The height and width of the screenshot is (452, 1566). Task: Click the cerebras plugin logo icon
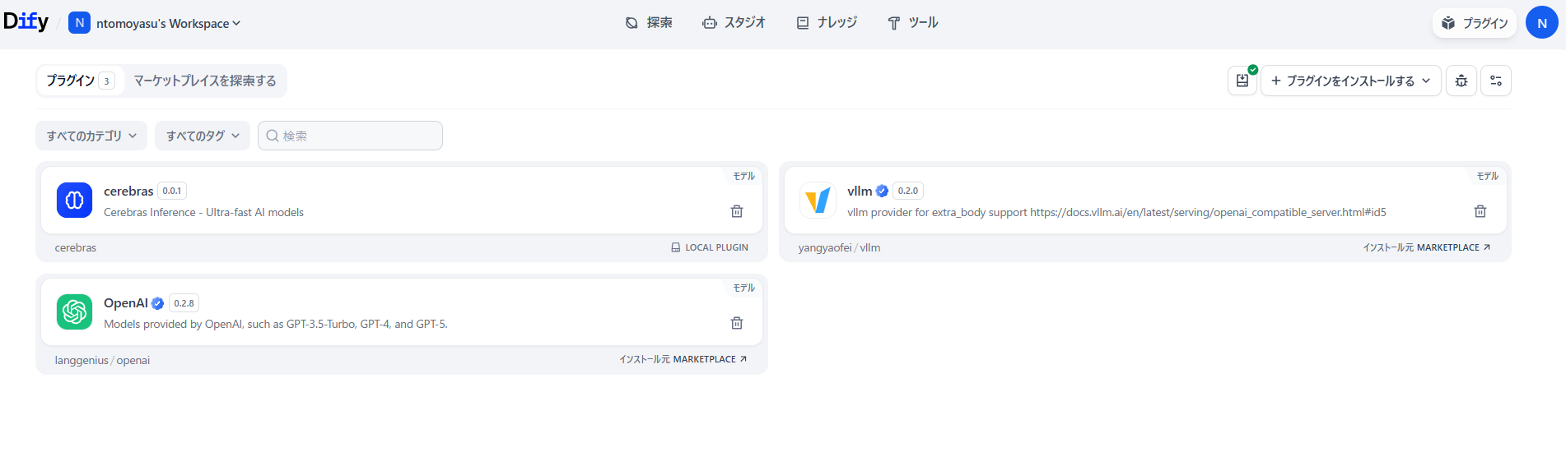pos(74,201)
